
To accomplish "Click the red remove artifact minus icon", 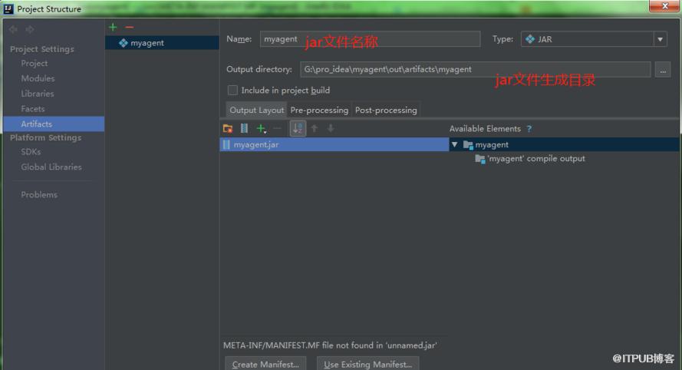I will (x=129, y=27).
